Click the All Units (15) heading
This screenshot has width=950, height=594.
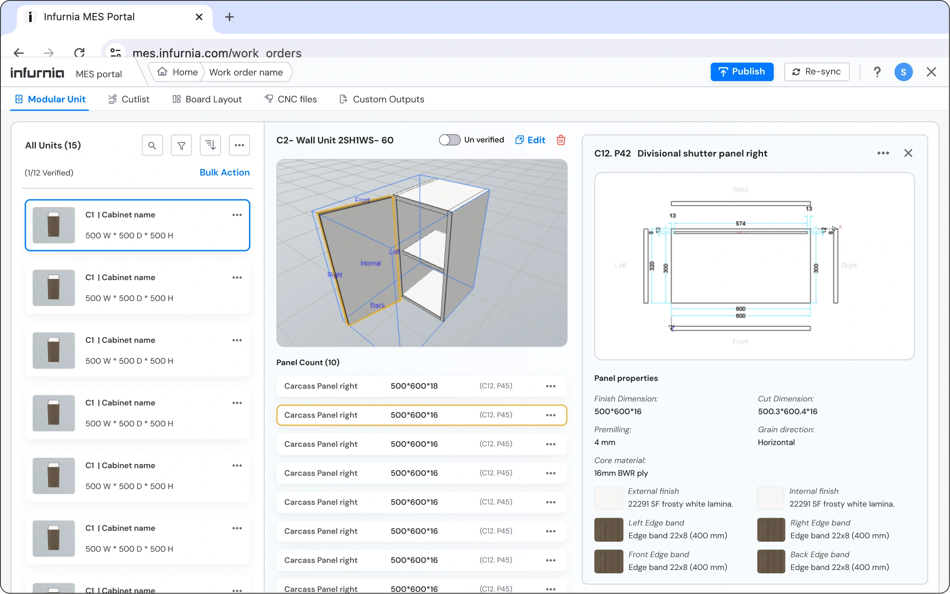53,146
